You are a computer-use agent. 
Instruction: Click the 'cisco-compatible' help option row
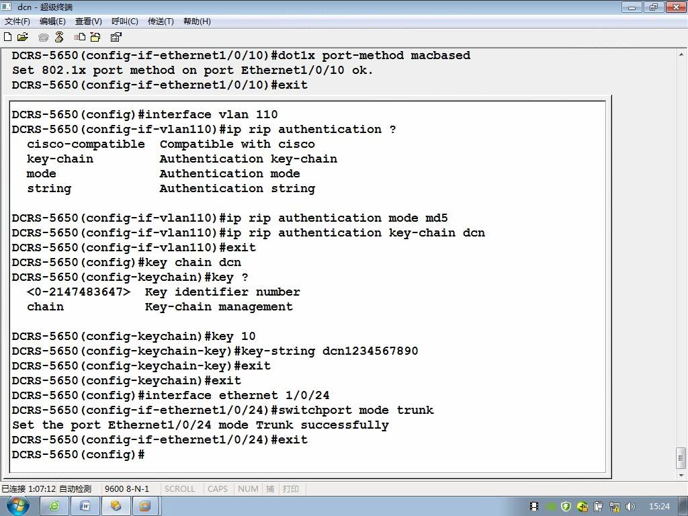[171, 144]
